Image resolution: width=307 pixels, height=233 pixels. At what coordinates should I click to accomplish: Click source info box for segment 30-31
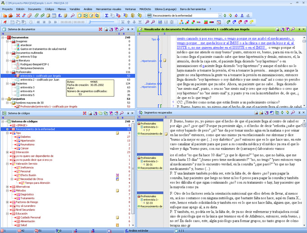(x=150, y=163)
